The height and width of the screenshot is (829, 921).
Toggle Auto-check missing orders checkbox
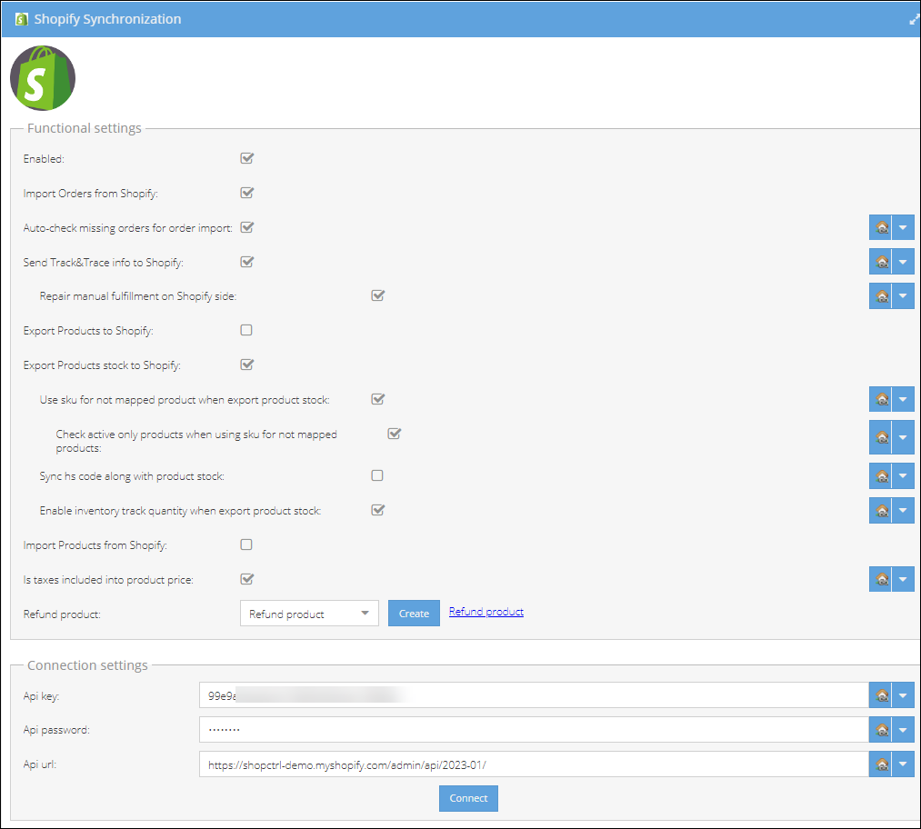pos(246,227)
